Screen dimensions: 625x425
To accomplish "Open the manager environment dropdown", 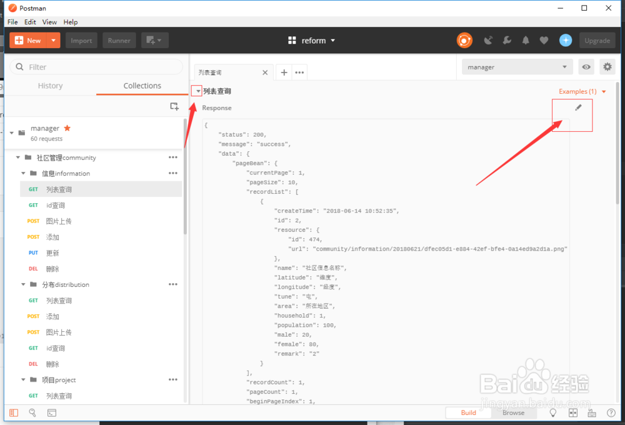I will [517, 66].
